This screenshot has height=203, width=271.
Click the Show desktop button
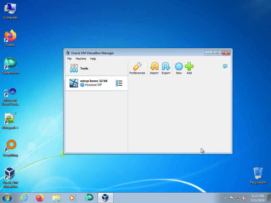pyautogui.click(x=269, y=198)
